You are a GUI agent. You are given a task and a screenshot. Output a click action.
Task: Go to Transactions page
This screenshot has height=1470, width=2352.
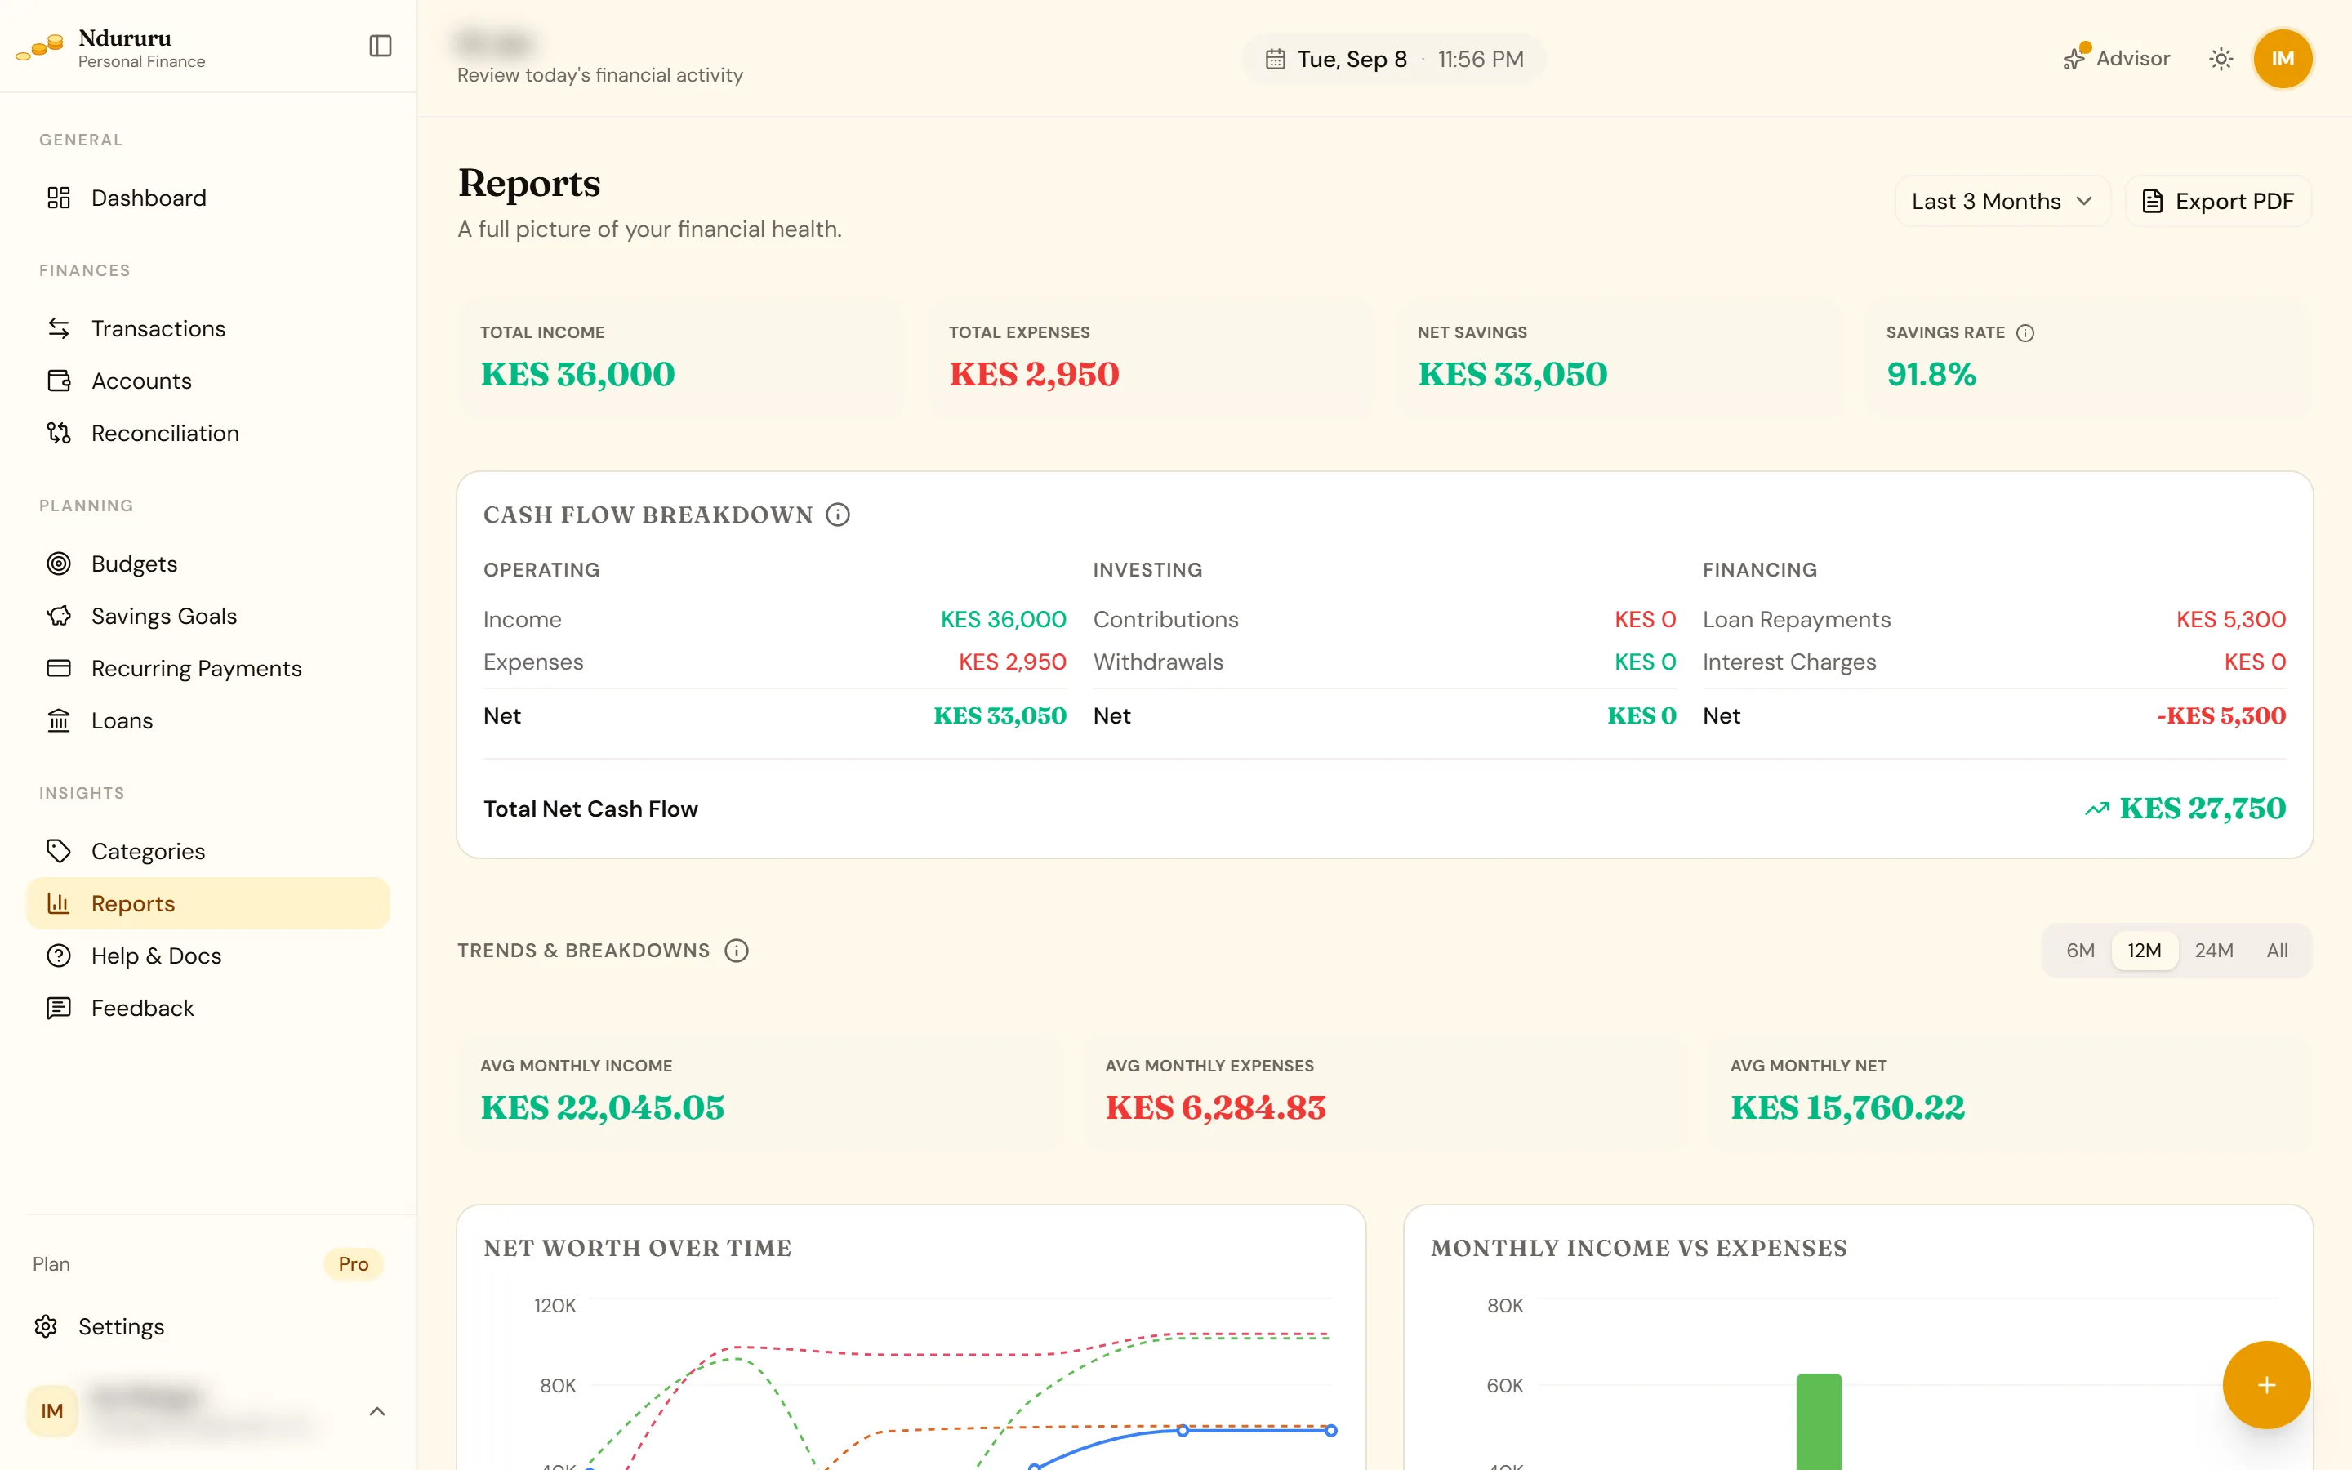pyautogui.click(x=208, y=328)
